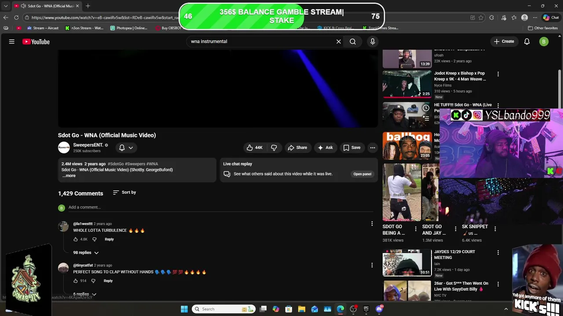
Task: Start voice search with the microphone icon
Action: tap(373, 41)
